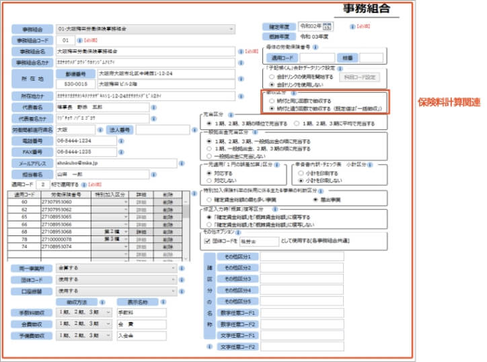
Task: Click info icon next to 事務組合名カナ field
Action: 241,63
